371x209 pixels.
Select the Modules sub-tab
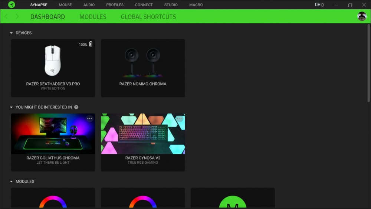point(93,17)
